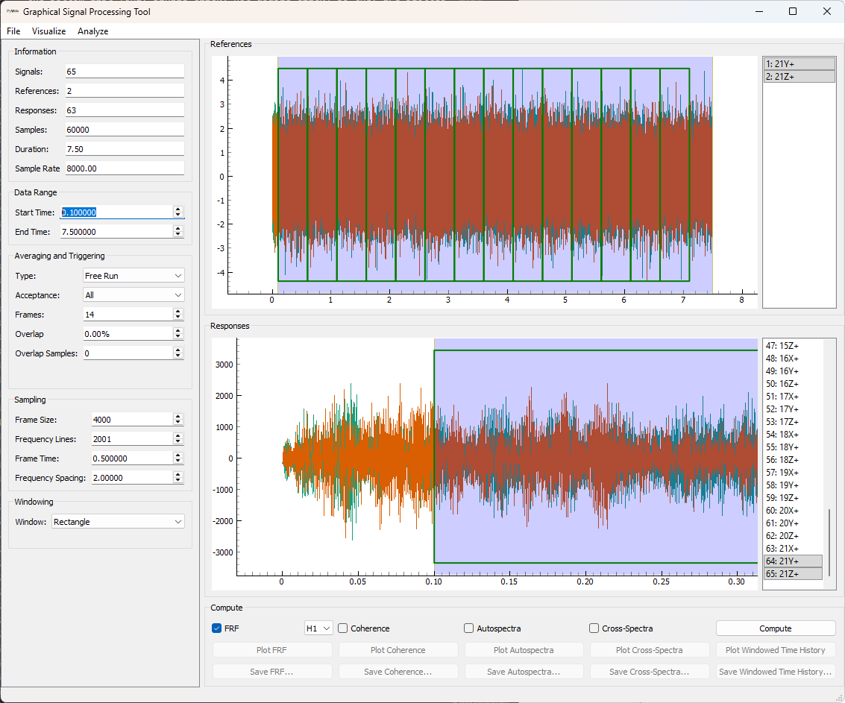The height and width of the screenshot is (703, 845).
Task: Enable the Coherence checkbox
Action: coord(343,628)
